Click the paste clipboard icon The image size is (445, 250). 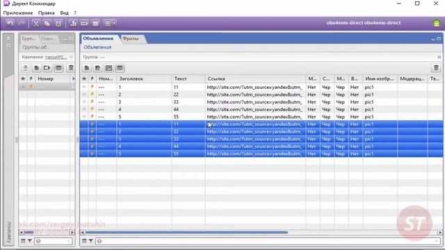coord(58,24)
